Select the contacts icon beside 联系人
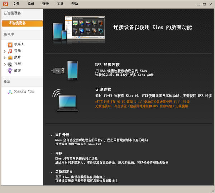 coord(10,45)
